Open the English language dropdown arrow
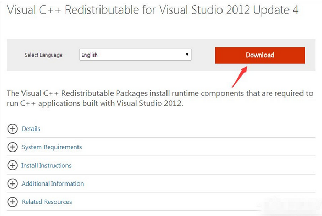Screen dimensions: 322x216 (187, 55)
